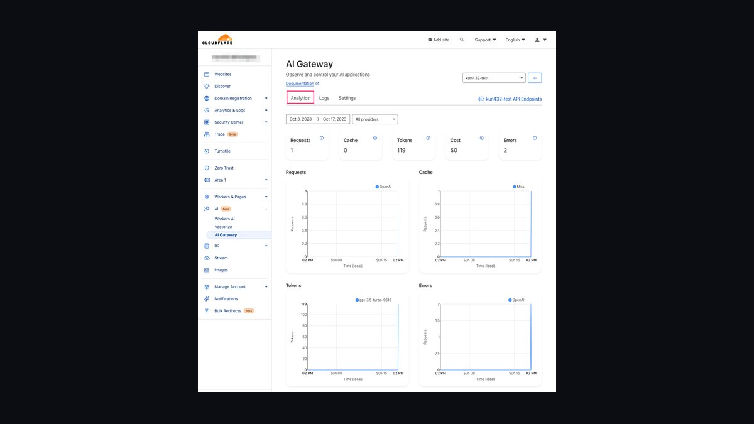
Task: Open the kun432-test gateway dropdown
Action: click(x=494, y=78)
